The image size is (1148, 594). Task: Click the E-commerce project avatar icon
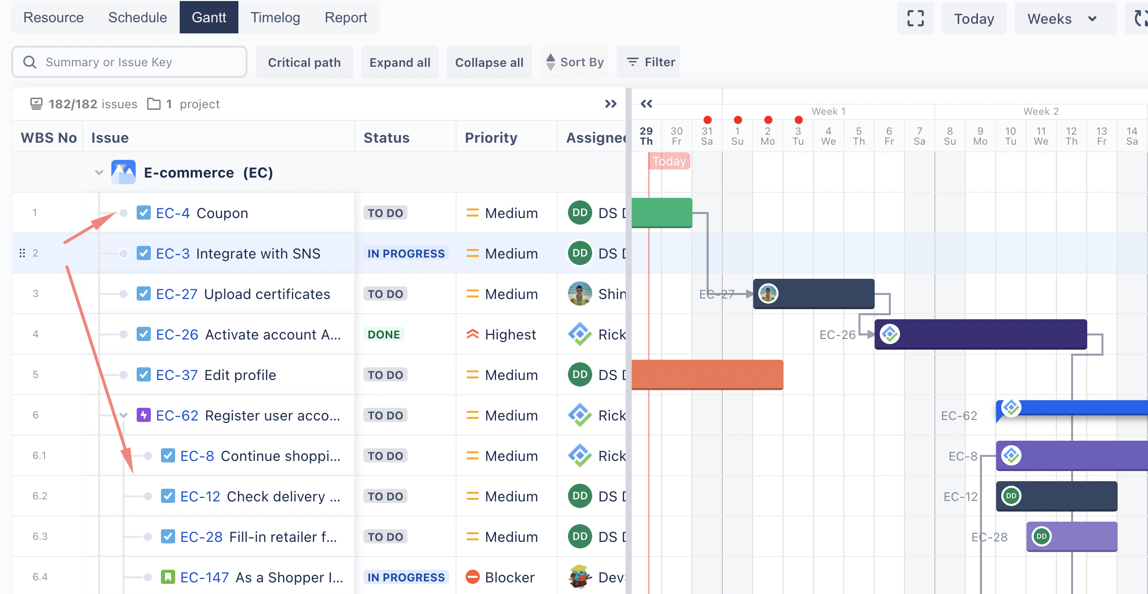124,173
